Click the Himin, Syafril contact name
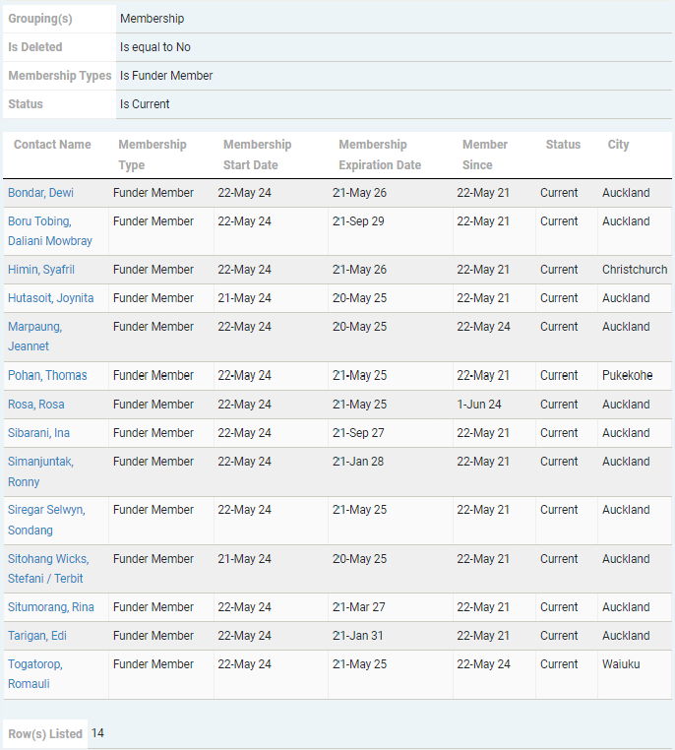The image size is (675, 750). click(x=40, y=270)
